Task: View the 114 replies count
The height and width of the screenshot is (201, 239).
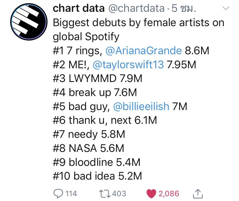Action: (x=71, y=194)
